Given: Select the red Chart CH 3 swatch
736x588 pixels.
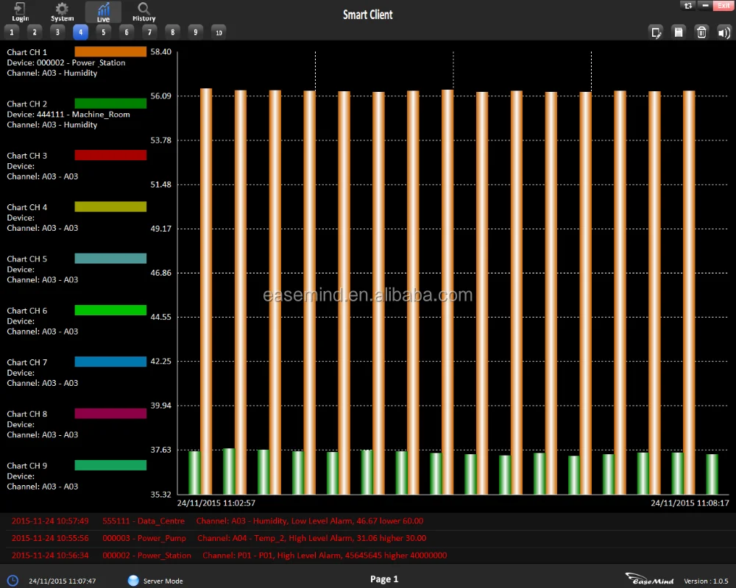Looking at the screenshot, I should [x=110, y=155].
